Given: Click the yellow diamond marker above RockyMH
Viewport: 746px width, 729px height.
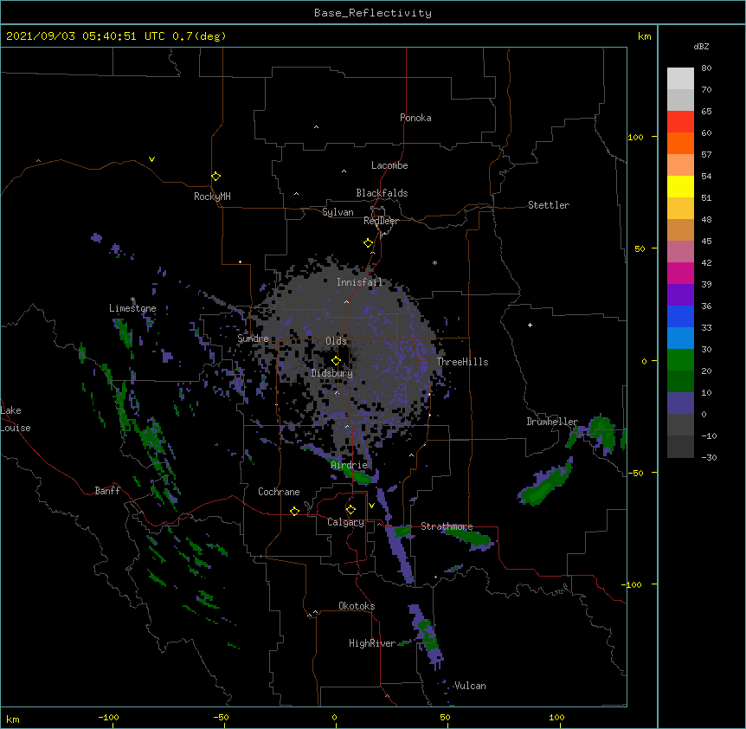Looking at the screenshot, I should point(216,177).
